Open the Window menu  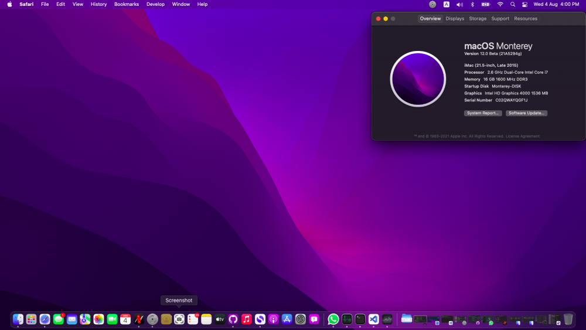[x=181, y=5]
